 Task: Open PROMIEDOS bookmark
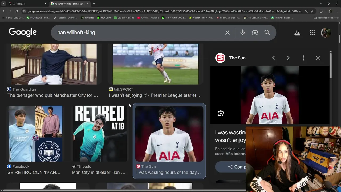pyautogui.click(x=38, y=18)
